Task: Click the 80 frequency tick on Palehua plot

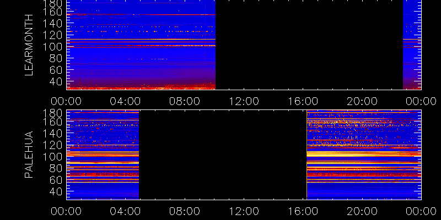Action: [57, 168]
